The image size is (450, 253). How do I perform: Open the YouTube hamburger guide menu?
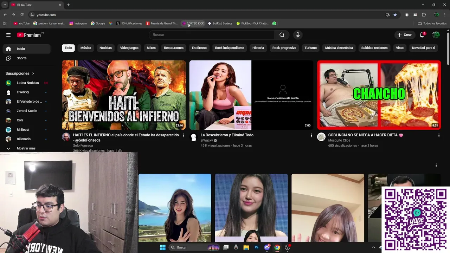click(x=8, y=35)
